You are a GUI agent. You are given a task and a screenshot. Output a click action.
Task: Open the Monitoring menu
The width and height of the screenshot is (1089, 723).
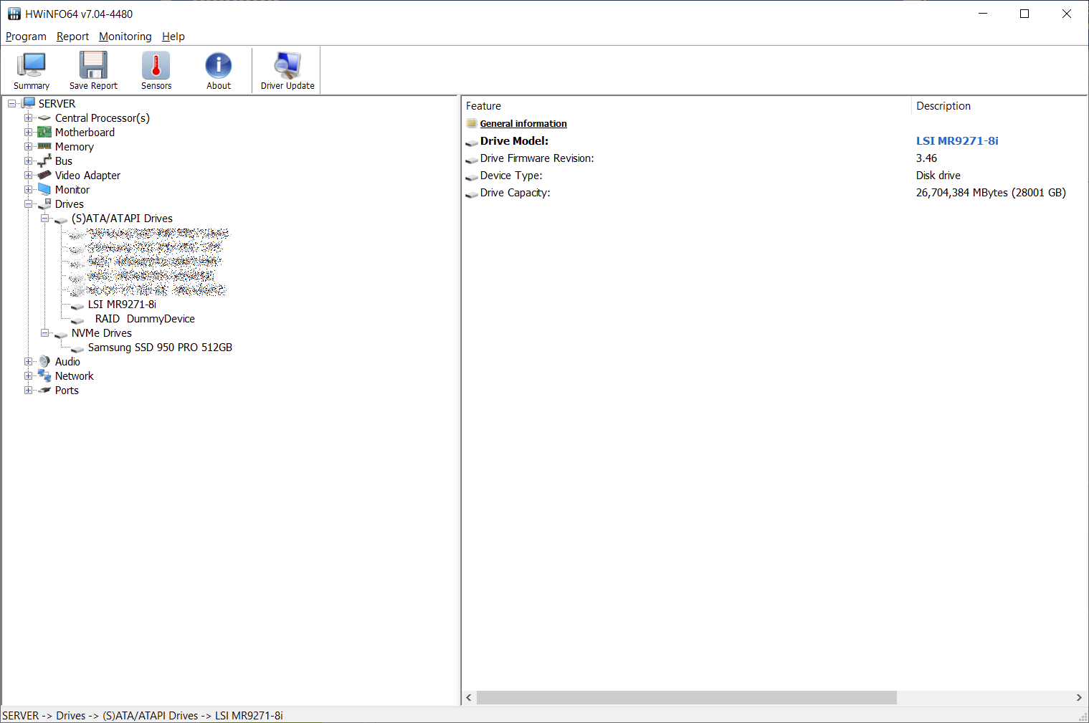[x=125, y=37]
